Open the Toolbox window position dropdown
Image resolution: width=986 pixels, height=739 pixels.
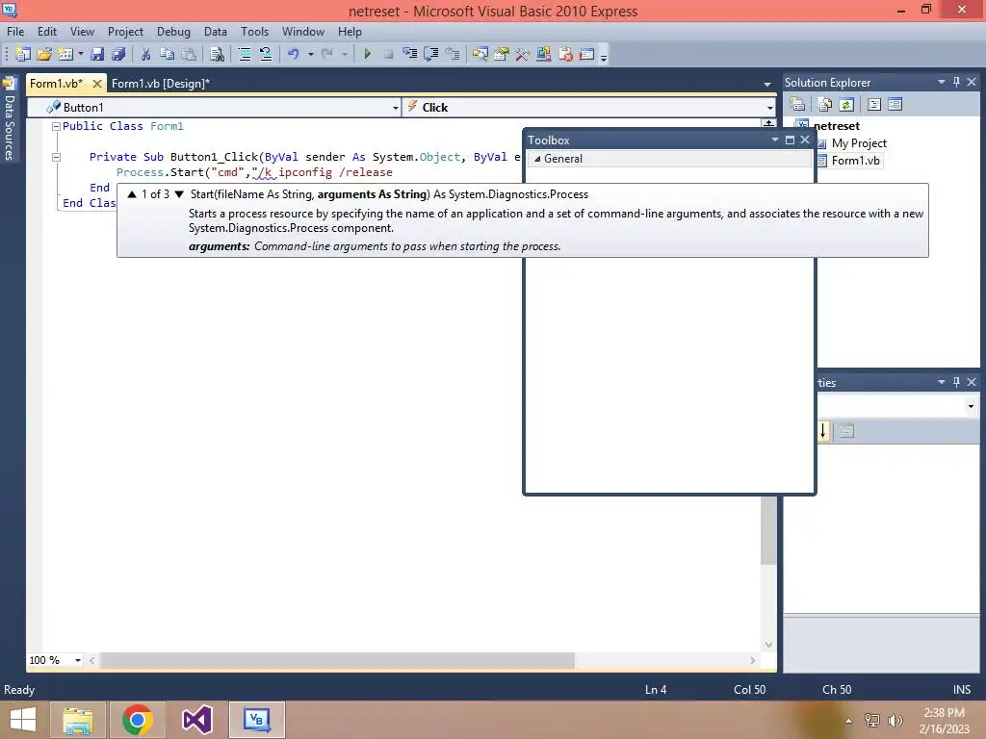pos(775,140)
